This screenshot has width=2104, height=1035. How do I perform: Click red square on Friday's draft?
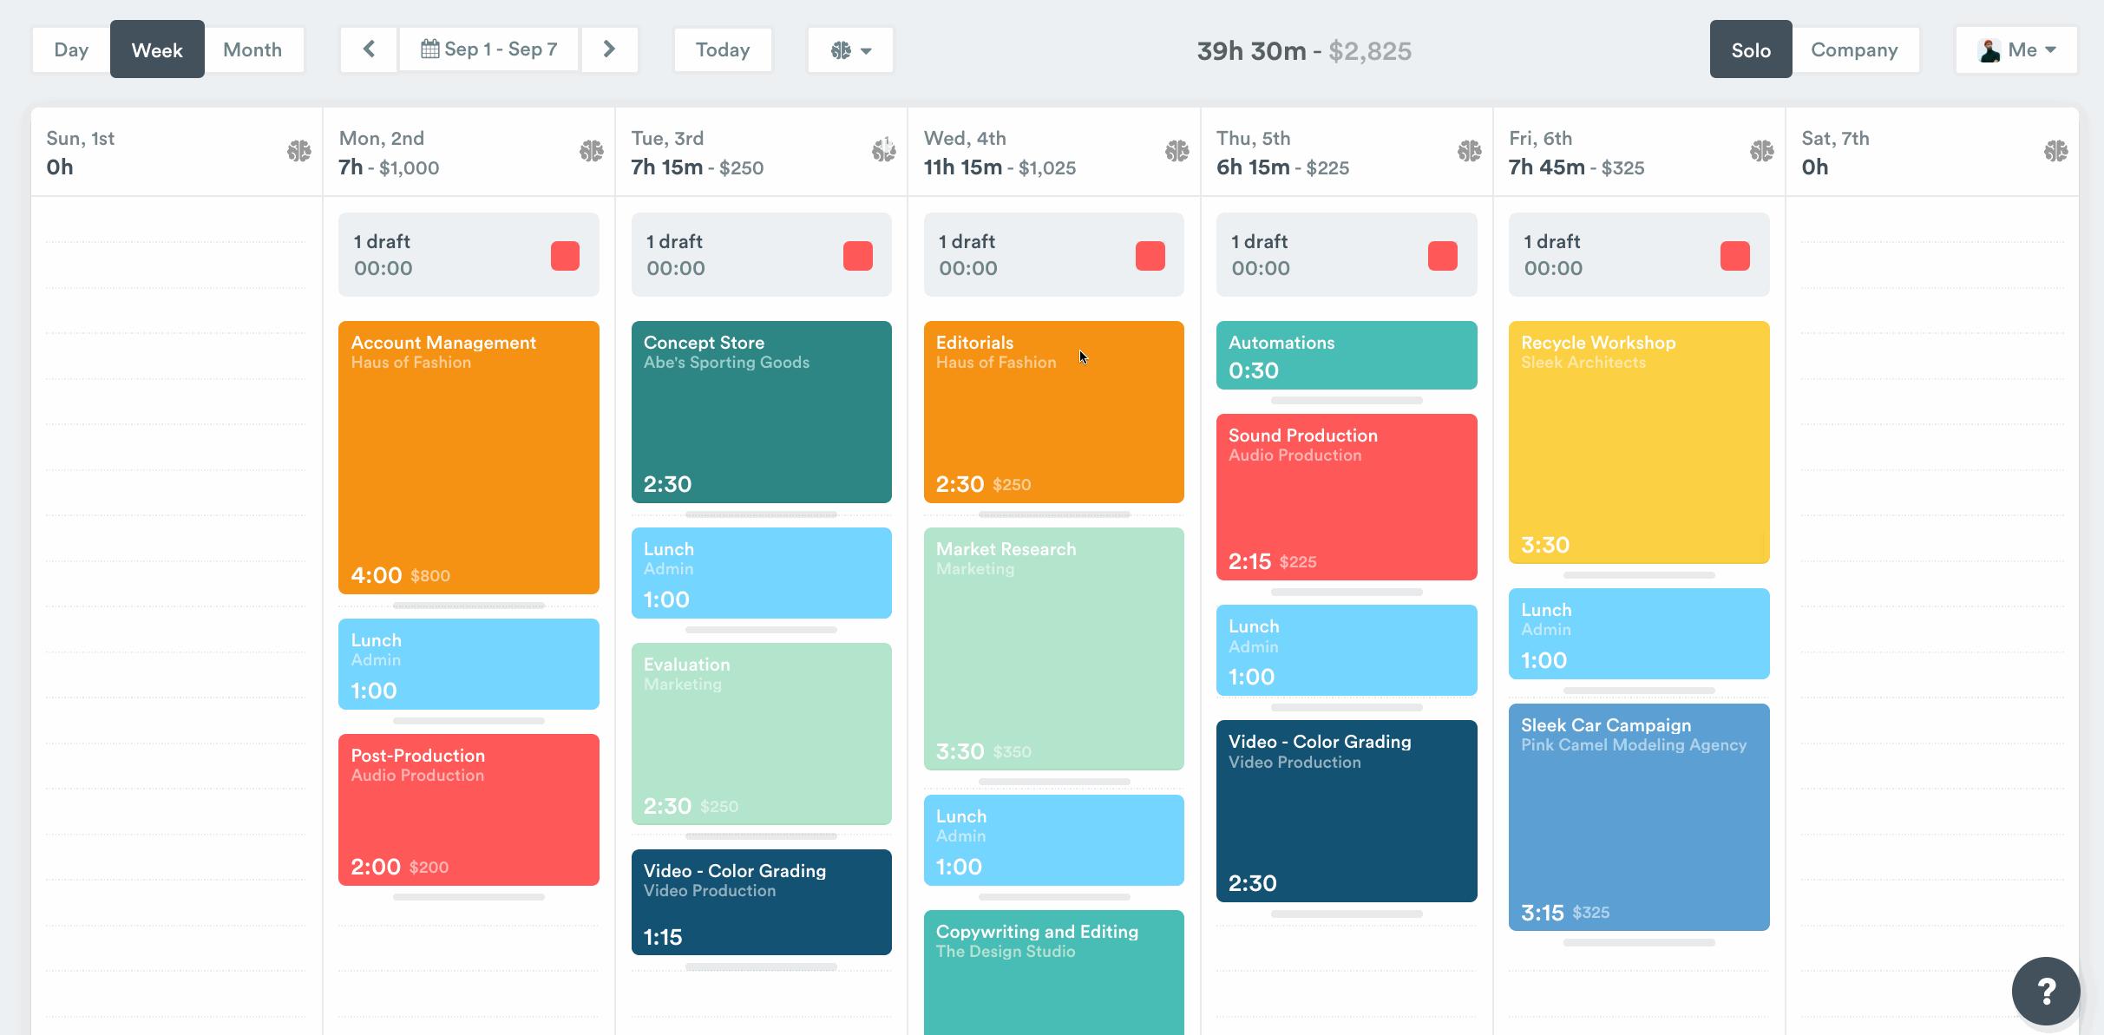pos(1734,256)
